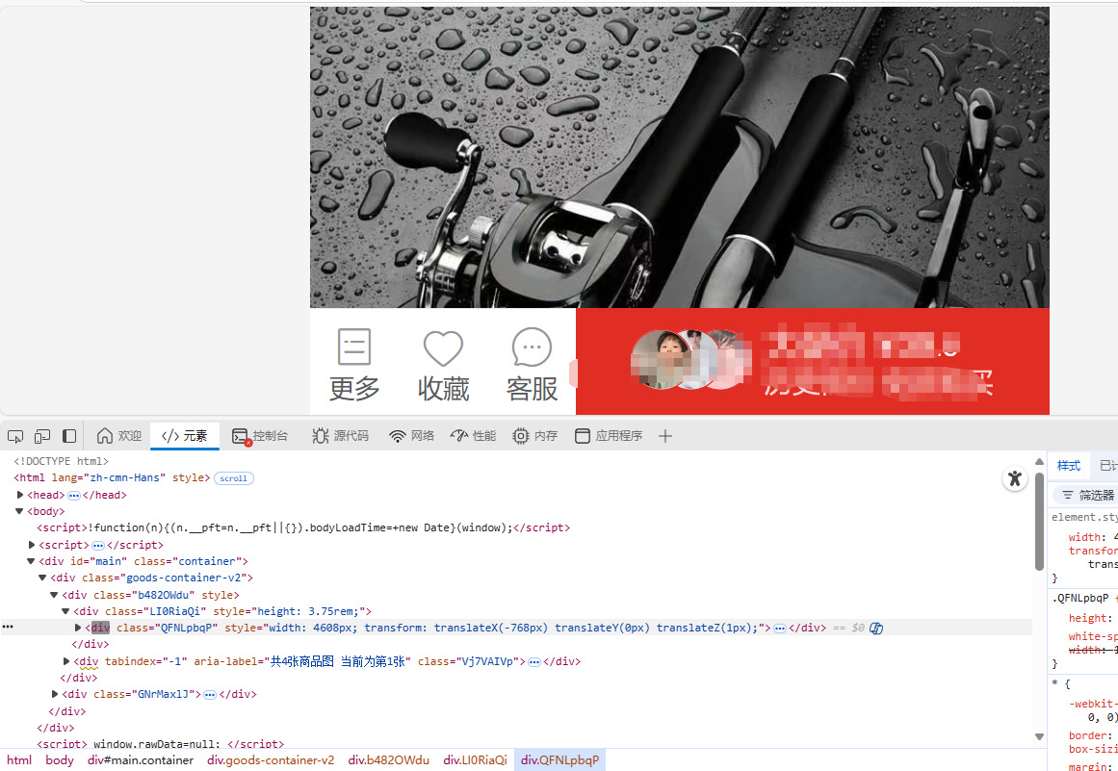Expand the GNrMaxlJ div node
Screen dimensions: 1118x771
tap(56, 693)
